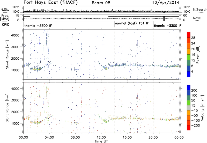The width and height of the screenshot is (207, 143).
Task: Click the '08:00' time axis label
Action: (x=75, y=138)
